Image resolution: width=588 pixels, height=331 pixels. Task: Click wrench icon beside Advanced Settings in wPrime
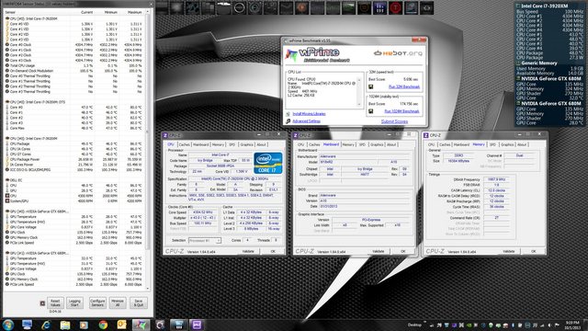point(288,121)
